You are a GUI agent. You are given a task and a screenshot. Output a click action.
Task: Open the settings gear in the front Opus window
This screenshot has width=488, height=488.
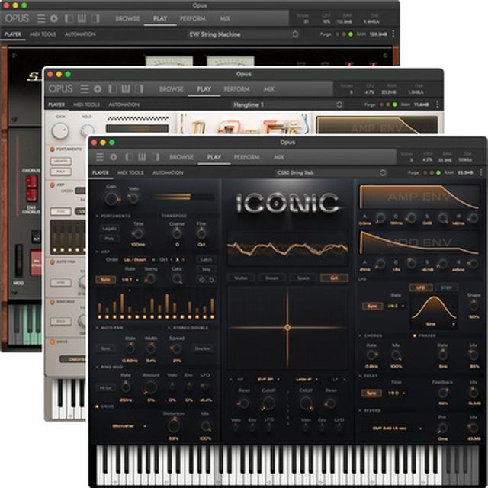pos(114,157)
